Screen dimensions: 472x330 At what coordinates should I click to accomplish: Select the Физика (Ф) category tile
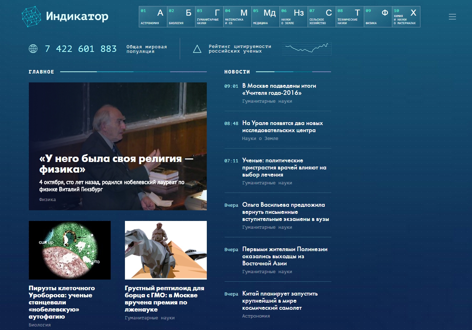(x=378, y=17)
